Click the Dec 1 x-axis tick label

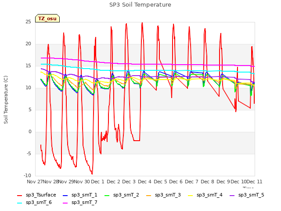pyautogui.click(x=97, y=182)
